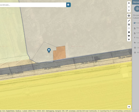Reset map bearing with compass arrow

click(129, 11)
